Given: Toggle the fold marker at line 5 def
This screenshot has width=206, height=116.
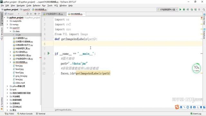Looking at the screenshot, I should click(x=53, y=39).
